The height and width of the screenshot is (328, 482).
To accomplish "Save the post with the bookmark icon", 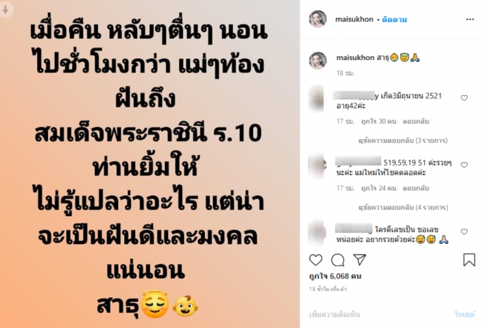I will pos(469,260).
